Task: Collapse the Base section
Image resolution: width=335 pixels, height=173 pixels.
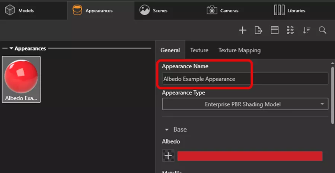Action: coord(166,130)
